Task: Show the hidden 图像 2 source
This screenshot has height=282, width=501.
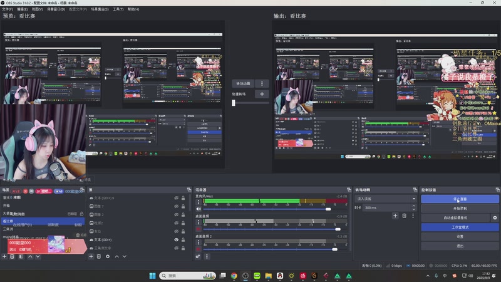Action: pos(177,215)
